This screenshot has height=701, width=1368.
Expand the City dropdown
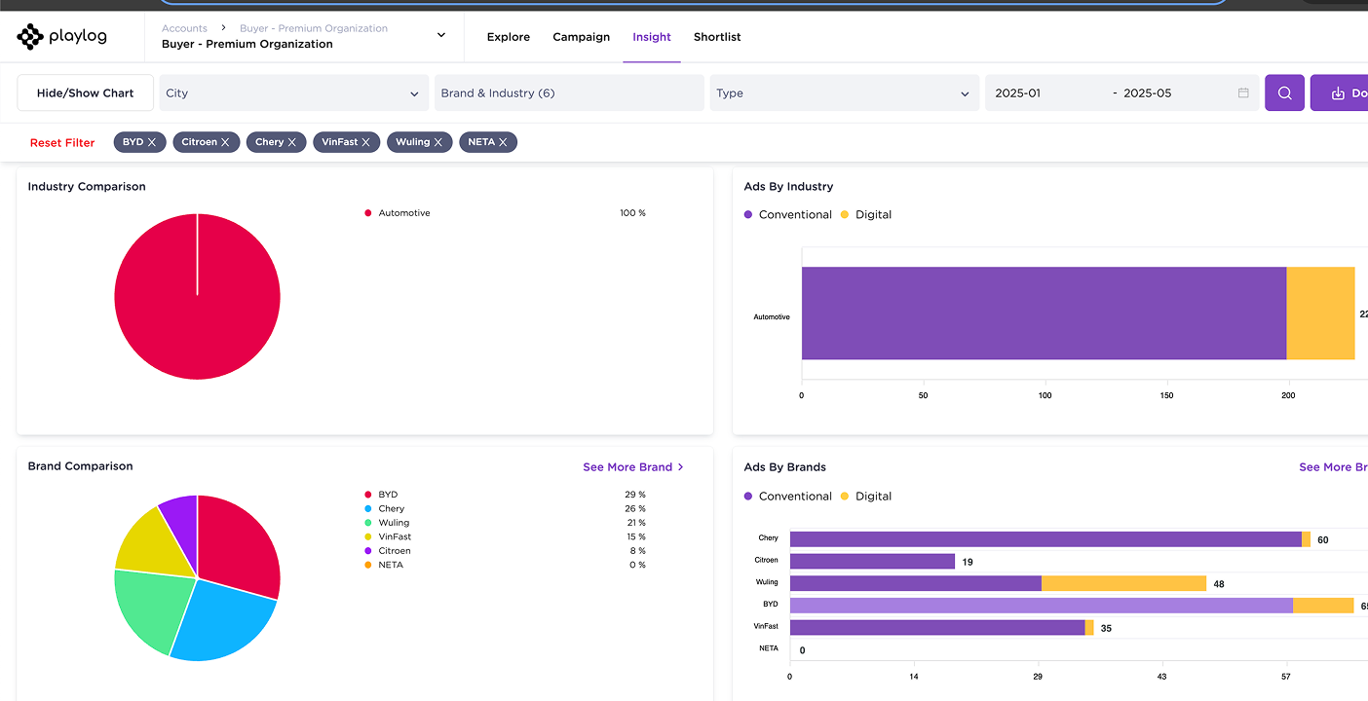coord(293,93)
